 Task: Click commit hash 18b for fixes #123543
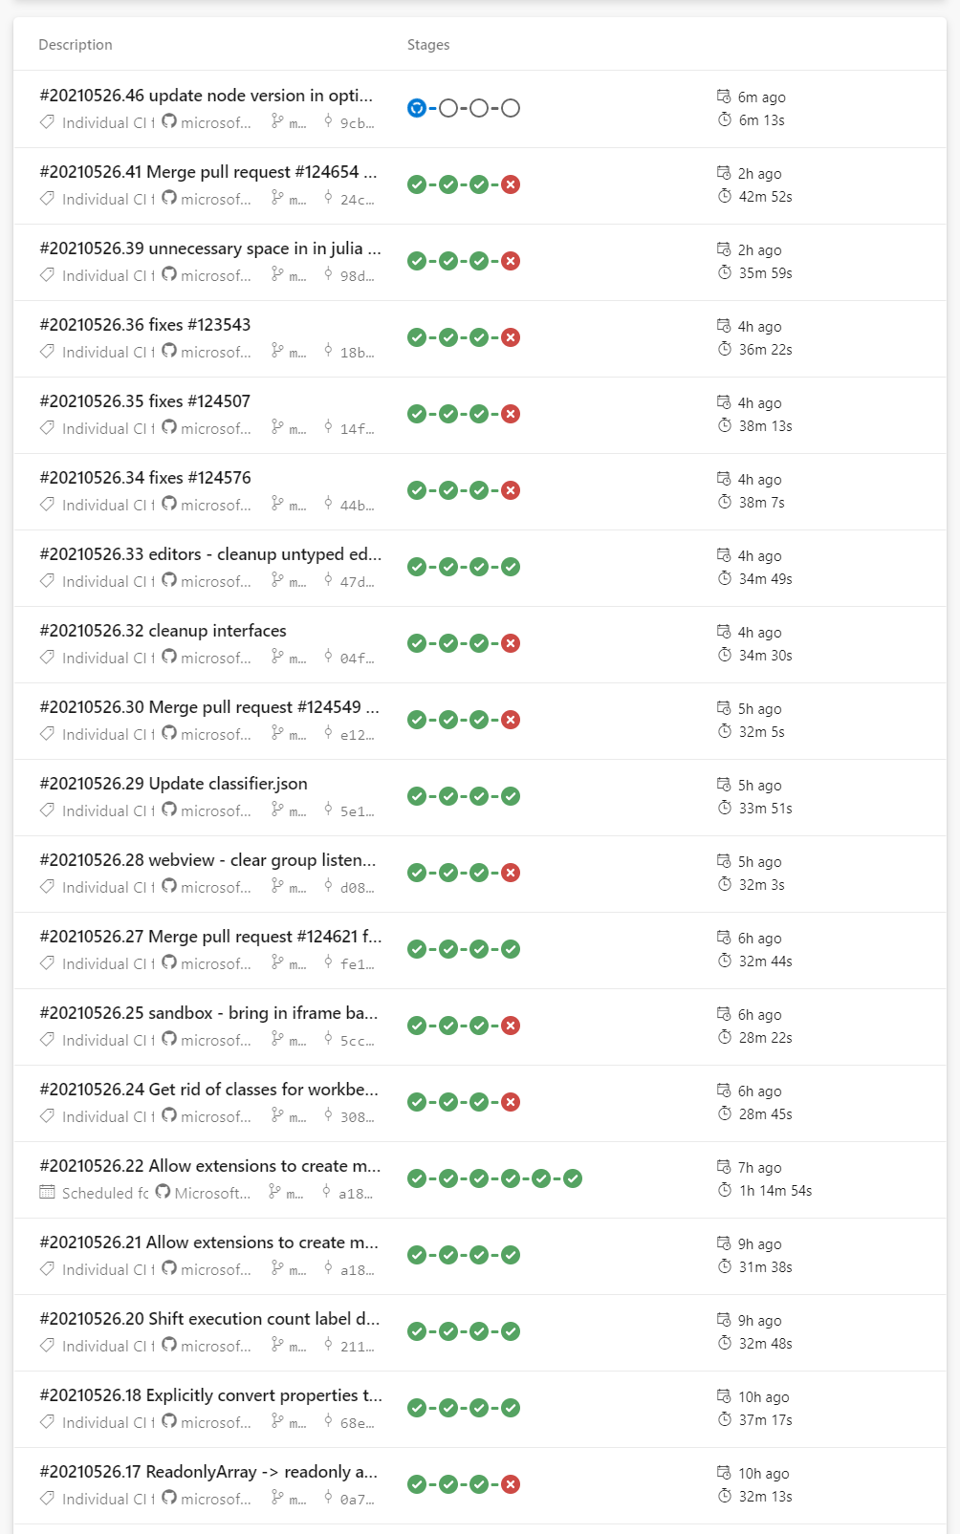tap(357, 353)
